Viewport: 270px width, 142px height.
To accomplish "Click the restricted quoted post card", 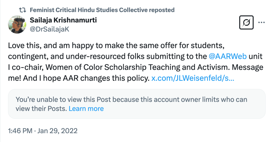I will tap(137, 104).
